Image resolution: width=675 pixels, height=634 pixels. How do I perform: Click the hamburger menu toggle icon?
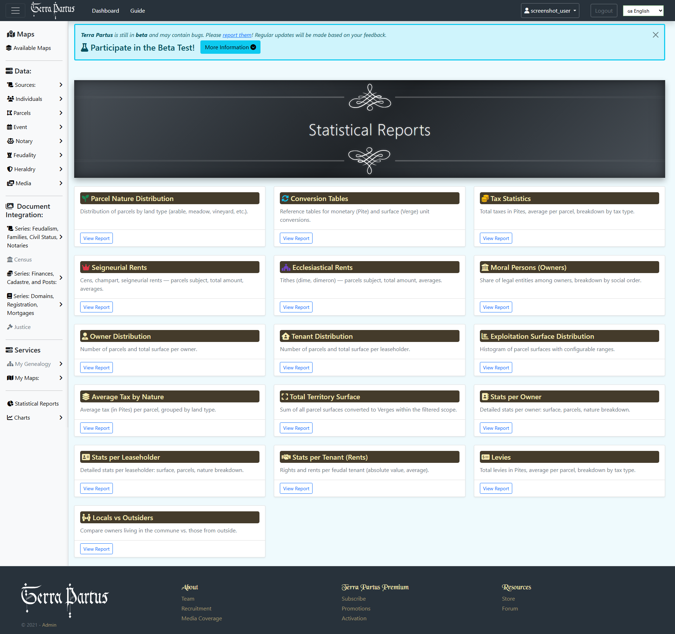(x=15, y=11)
